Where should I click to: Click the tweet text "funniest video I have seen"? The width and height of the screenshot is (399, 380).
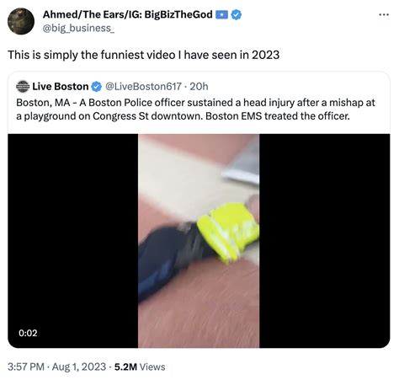click(169, 55)
